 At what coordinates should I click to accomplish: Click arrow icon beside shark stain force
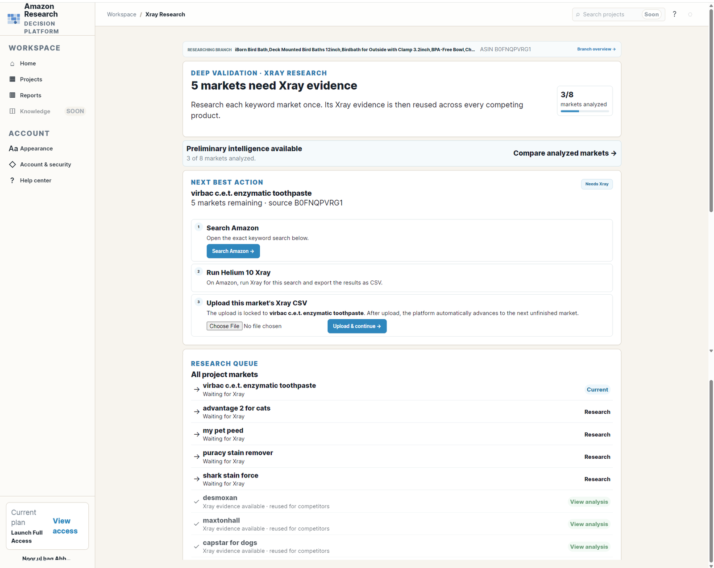point(197,479)
